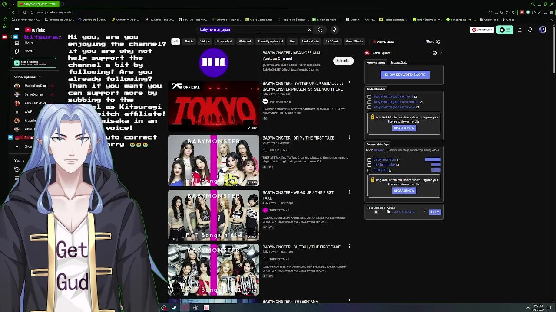Screen dimensions: 556x312
Task: Open options for SHEESH THE FIRST TAKE video
Action: click(349, 247)
